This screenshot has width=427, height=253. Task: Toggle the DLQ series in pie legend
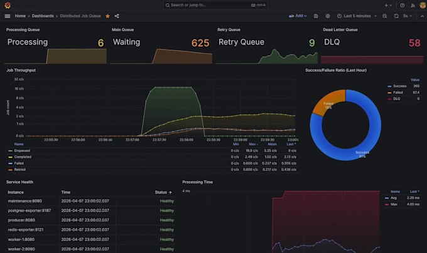click(x=397, y=99)
